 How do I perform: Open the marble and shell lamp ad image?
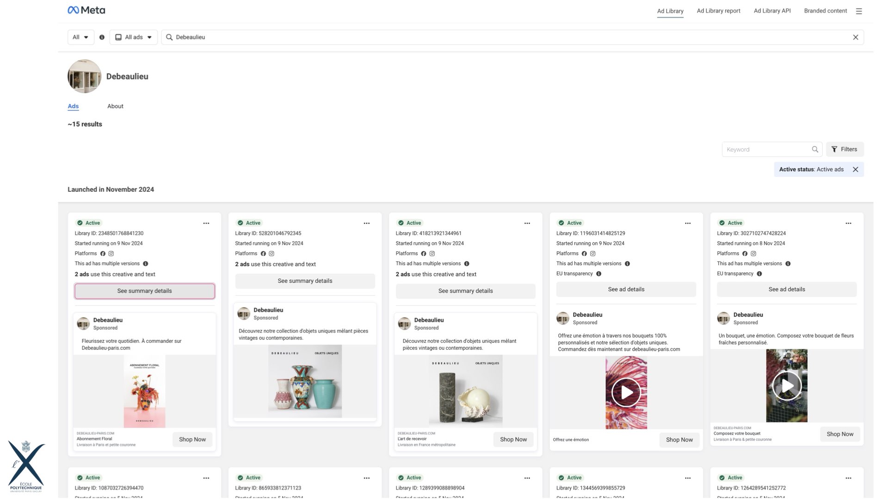click(465, 391)
